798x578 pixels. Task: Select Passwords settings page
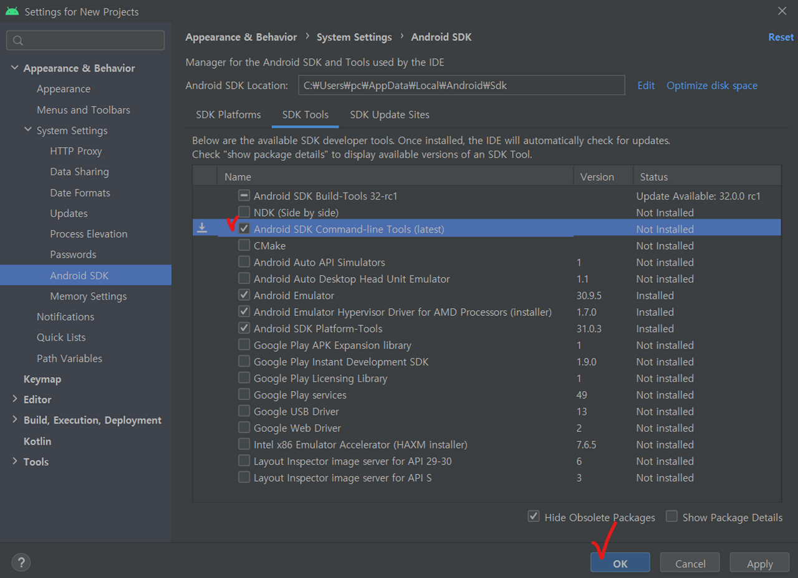[x=73, y=254]
